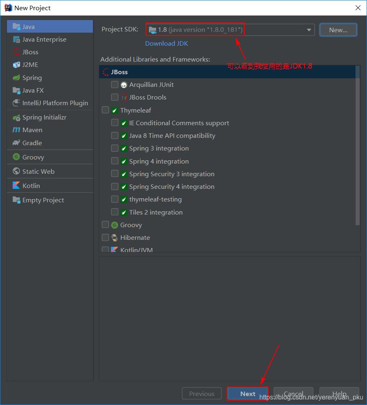Check the Spring 3 integration checkbox
The width and height of the screenshot is (367, 405).
pyautogui.click(x=115, y=148)
